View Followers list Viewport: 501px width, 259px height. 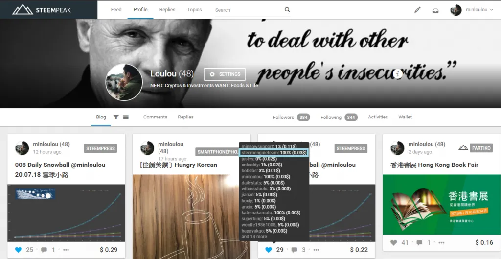[x=283, y=118]
